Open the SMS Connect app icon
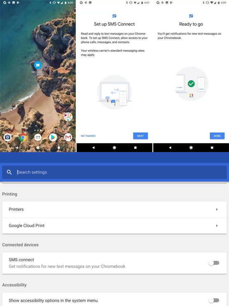Screen dimensions: 229x306 point(37,66)
